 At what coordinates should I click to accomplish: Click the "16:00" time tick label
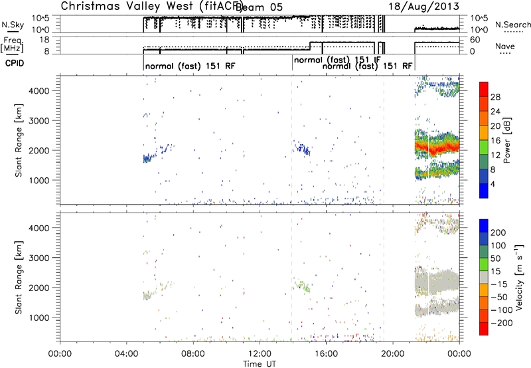click(326, 354)
